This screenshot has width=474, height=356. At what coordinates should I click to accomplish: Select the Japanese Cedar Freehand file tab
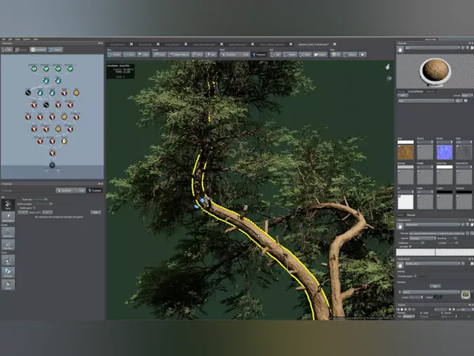click(x=314, y=44)
